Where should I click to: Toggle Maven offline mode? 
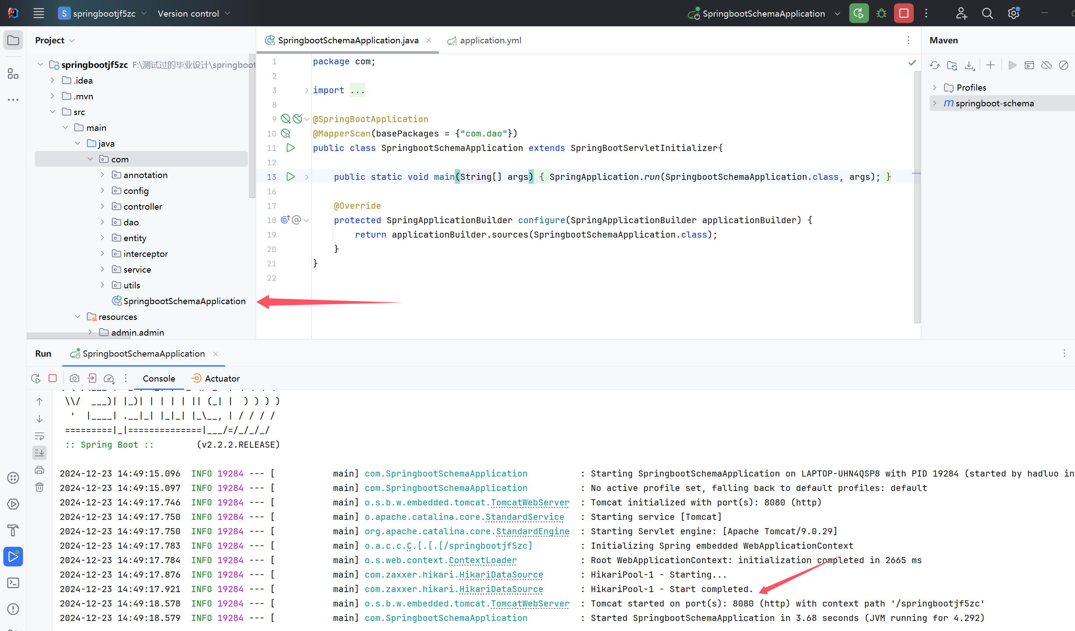point(1047,65)
